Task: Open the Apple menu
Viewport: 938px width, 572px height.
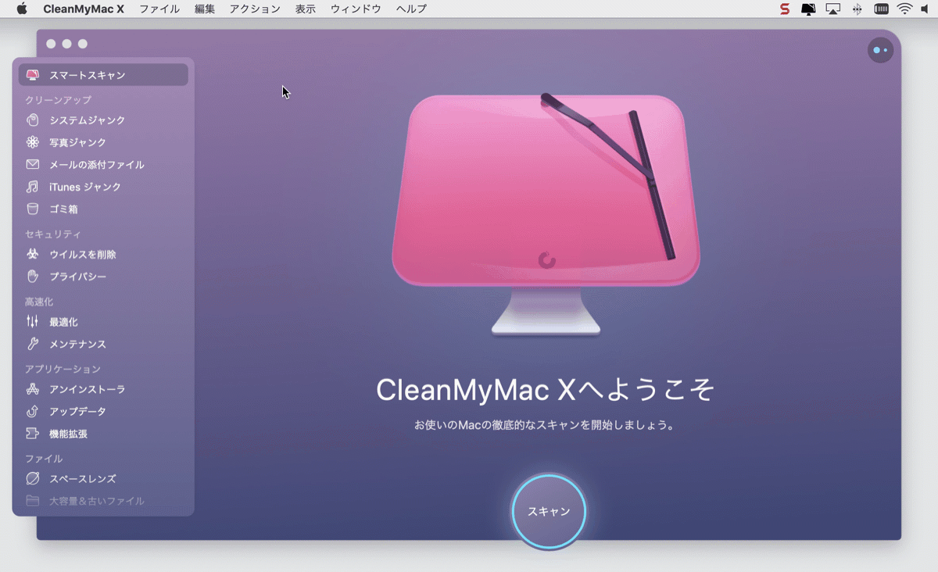Action: tap(22, 9)
